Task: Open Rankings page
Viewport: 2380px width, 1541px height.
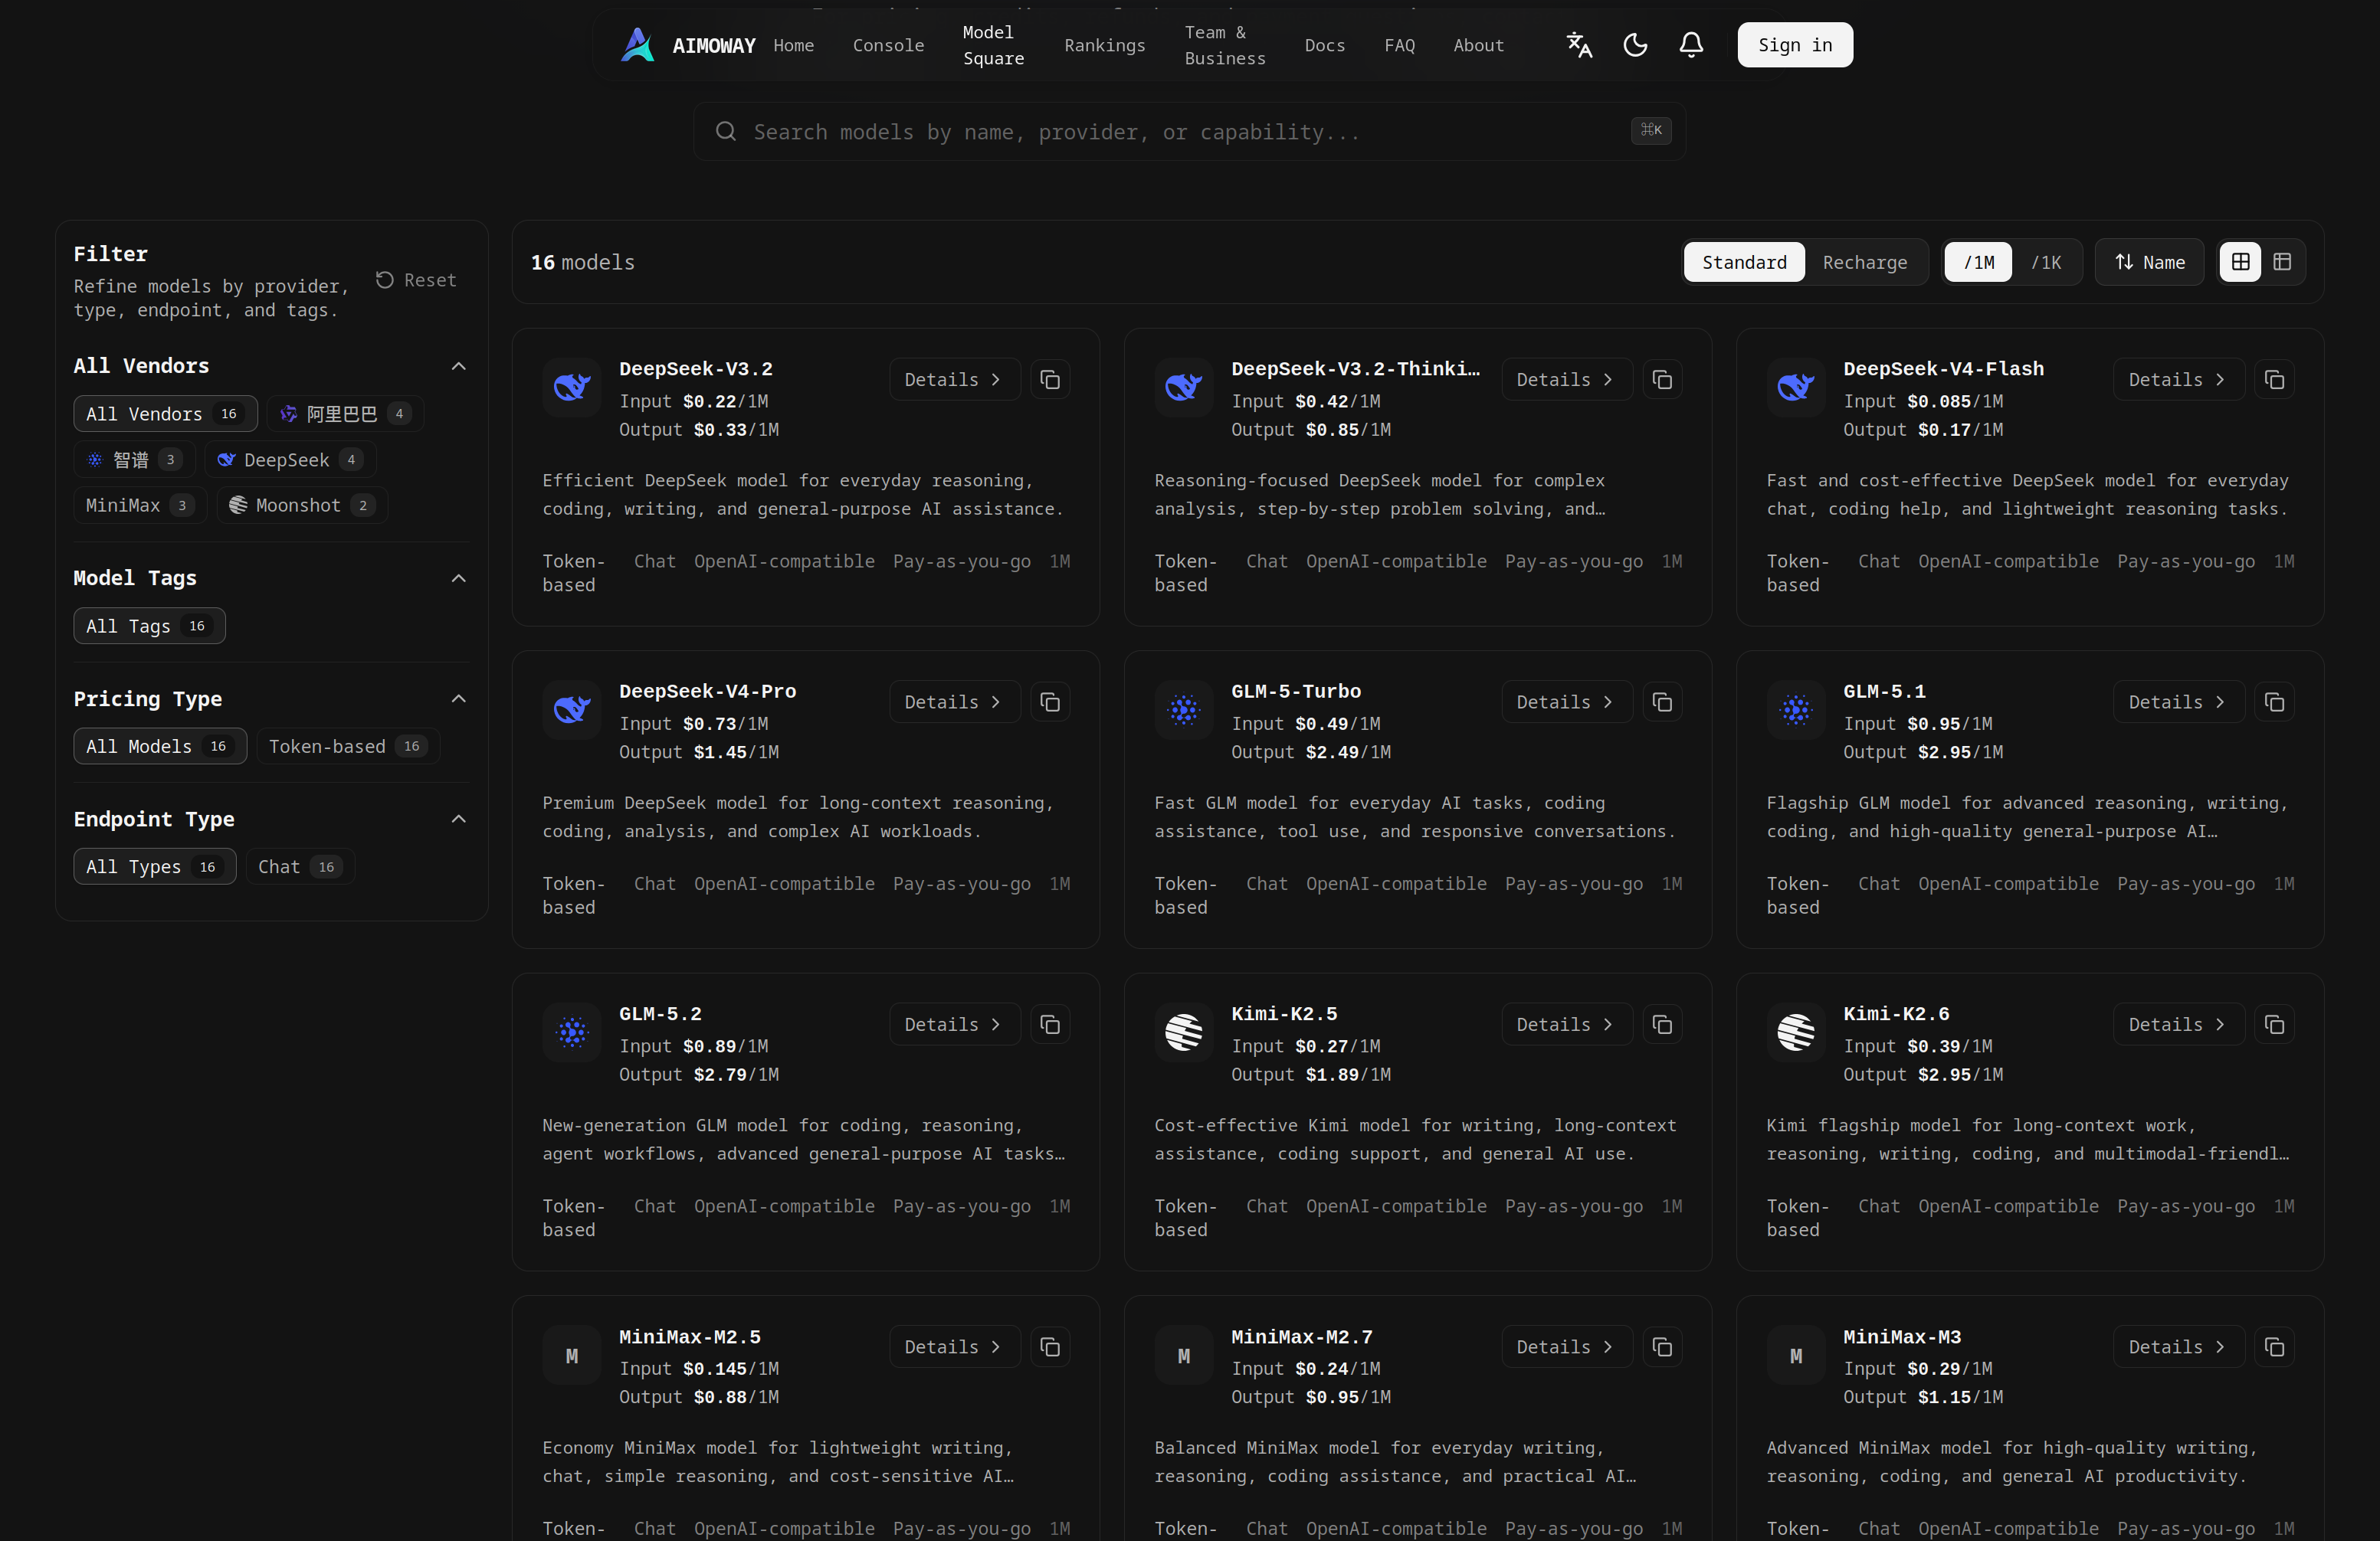Action: coord(1104,45)
